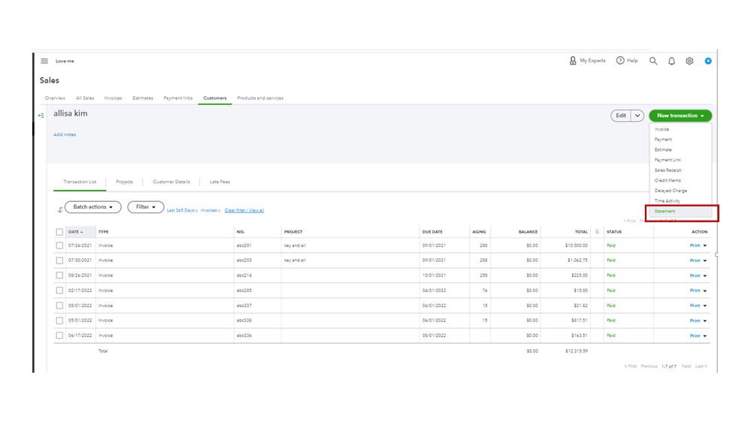Sort by the BALANCE column header
The image size is (751, 422).
[528, 231]
